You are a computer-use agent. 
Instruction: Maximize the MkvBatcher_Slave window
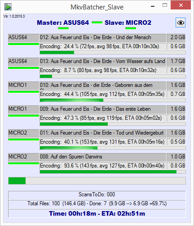coord(165,5)
